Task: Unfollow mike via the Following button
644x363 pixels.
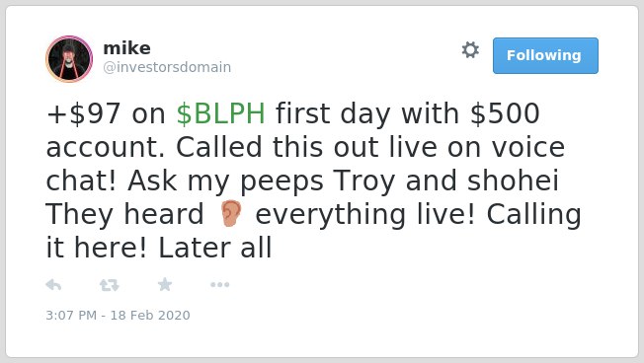Action: click(x=545, y=56)
